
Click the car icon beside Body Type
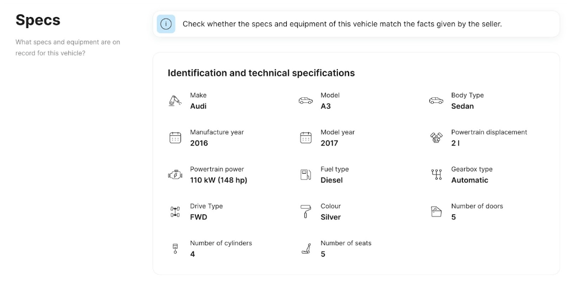(436, 101)
